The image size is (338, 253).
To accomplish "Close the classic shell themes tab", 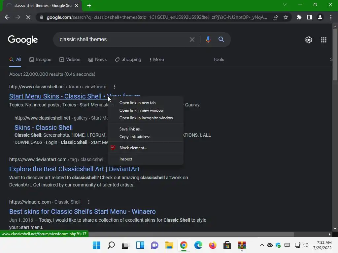I will (77, 6).
